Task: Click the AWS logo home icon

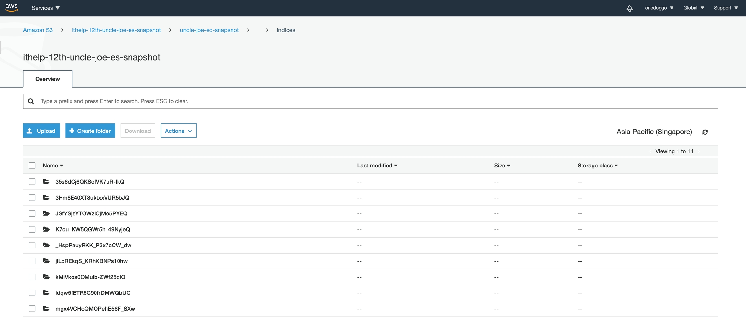Action: 11,7
